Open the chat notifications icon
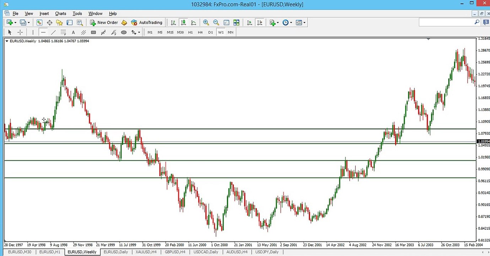The image size is (490, 256). pos(486,22)
